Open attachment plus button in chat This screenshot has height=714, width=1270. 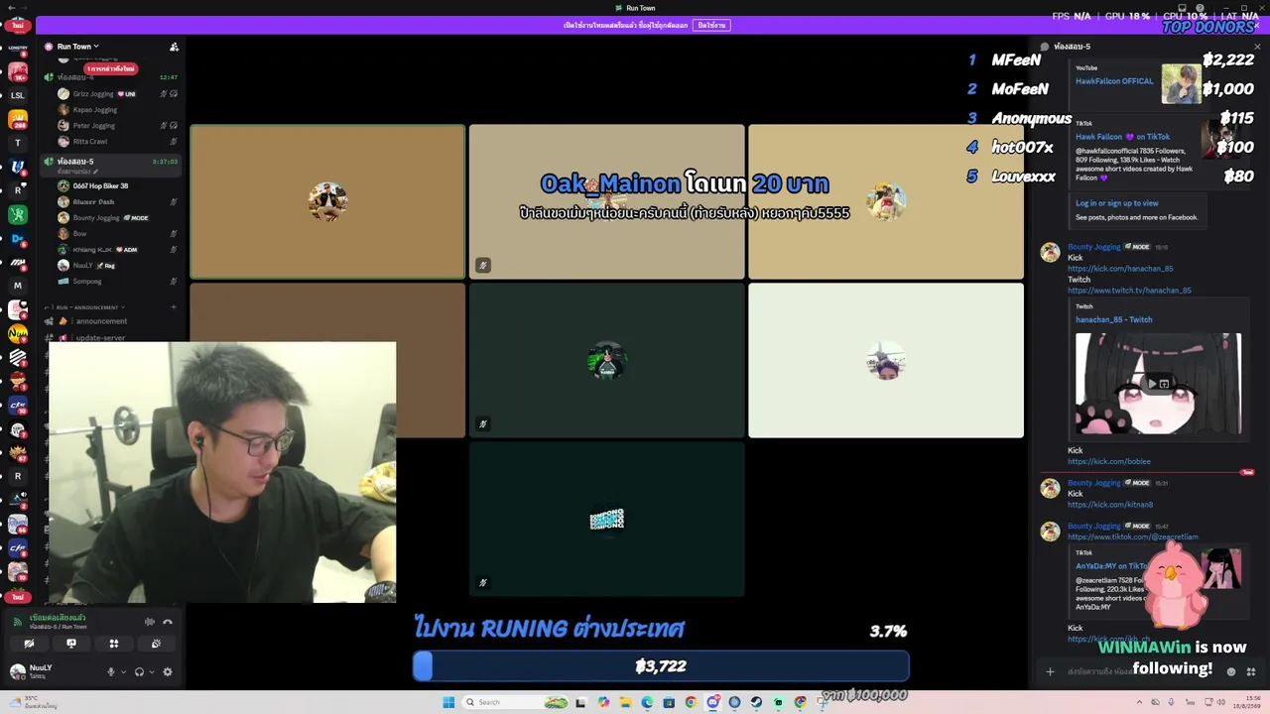1050,671
